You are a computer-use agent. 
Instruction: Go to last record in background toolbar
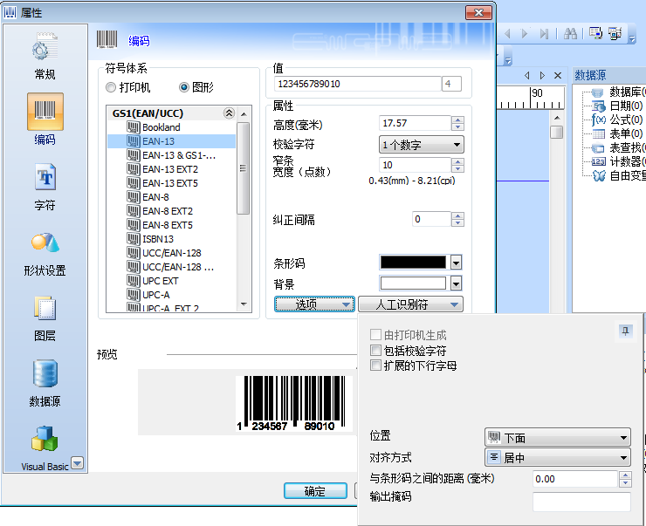tap(544, 34)
